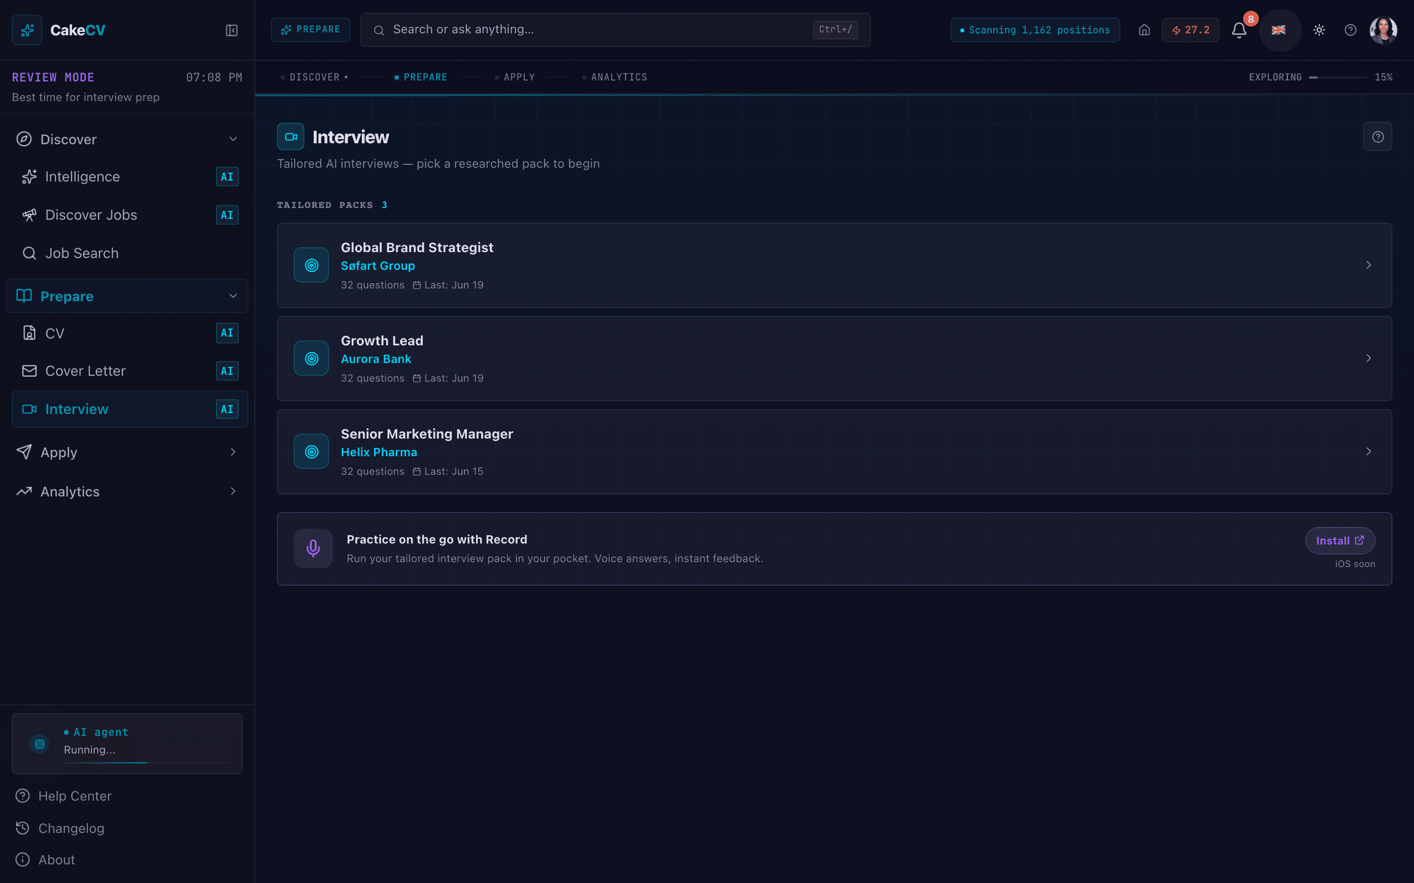The width and height of the screenshot is (1414, 883).
Task: Expand the Analytics section chevron
Action: (233, 491)
